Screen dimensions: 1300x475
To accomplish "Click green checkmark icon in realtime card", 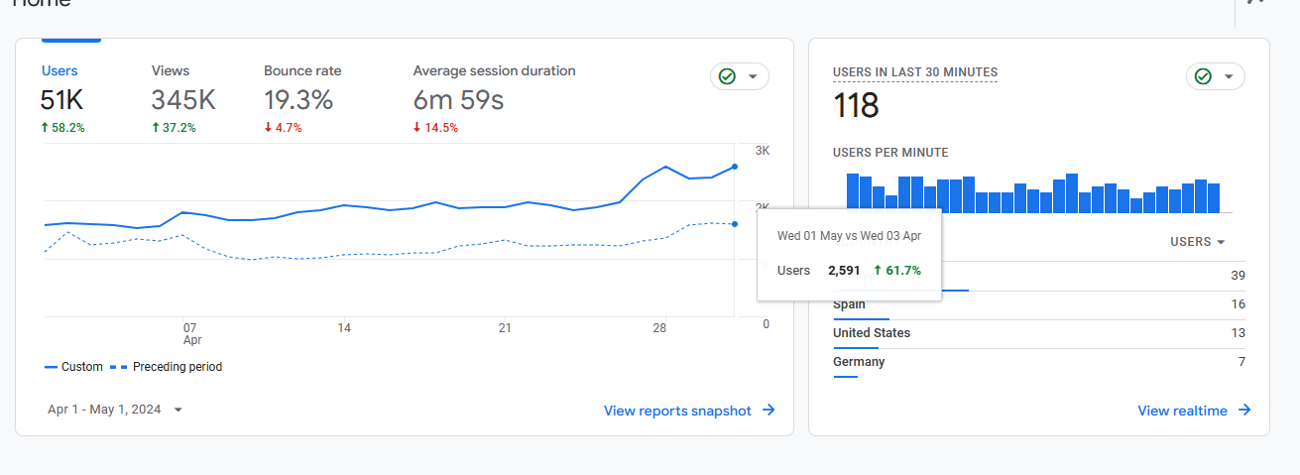I will click(x=1203, y=76).
